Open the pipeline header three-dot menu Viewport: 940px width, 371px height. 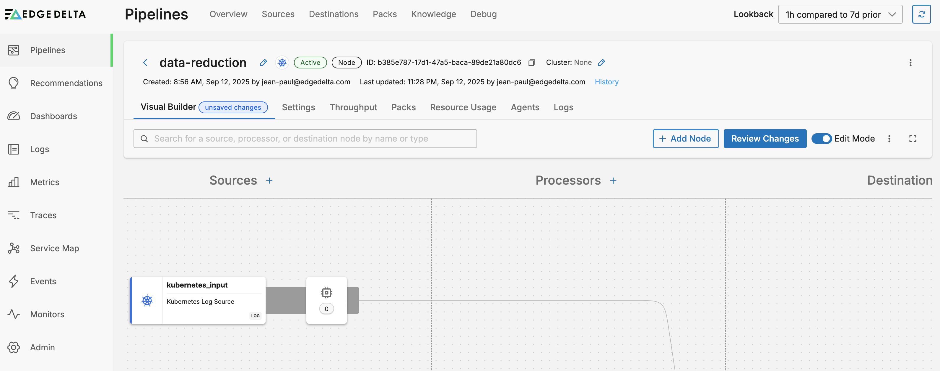910,63
